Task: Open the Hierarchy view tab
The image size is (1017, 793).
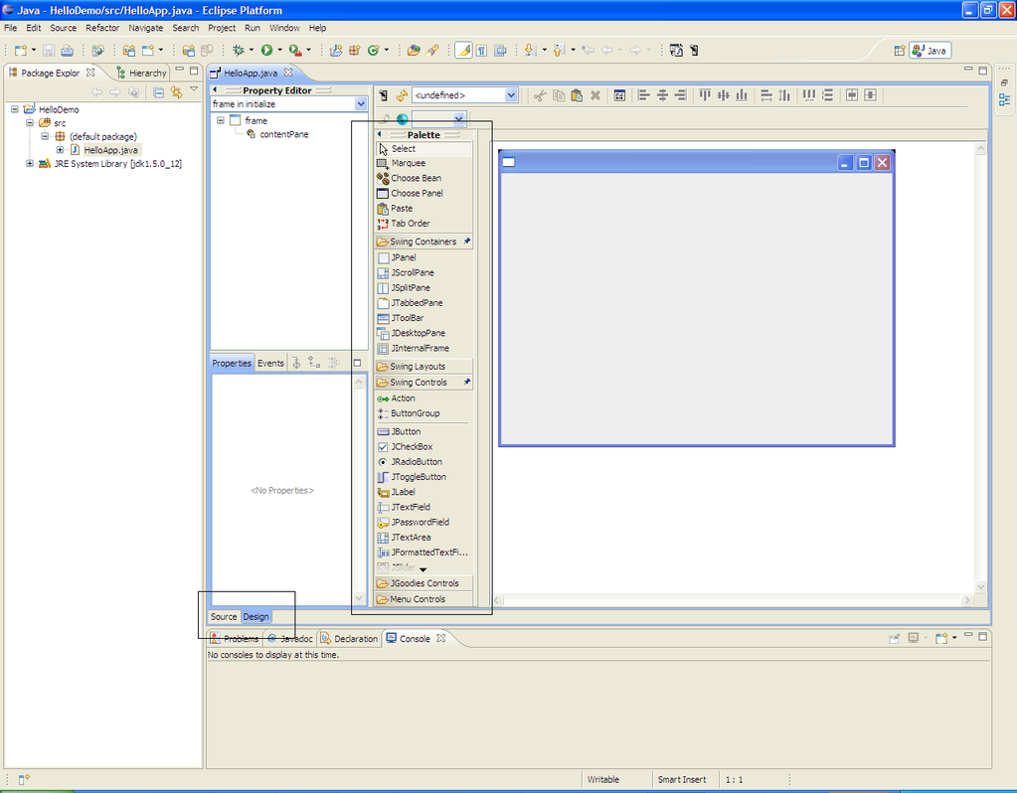Action: coord(141,73)
